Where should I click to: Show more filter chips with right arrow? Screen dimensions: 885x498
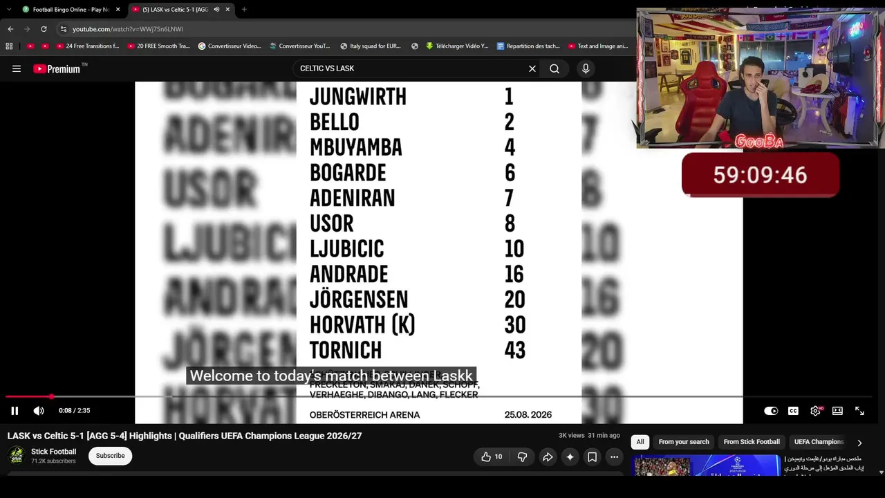click(x=859, y=443)
